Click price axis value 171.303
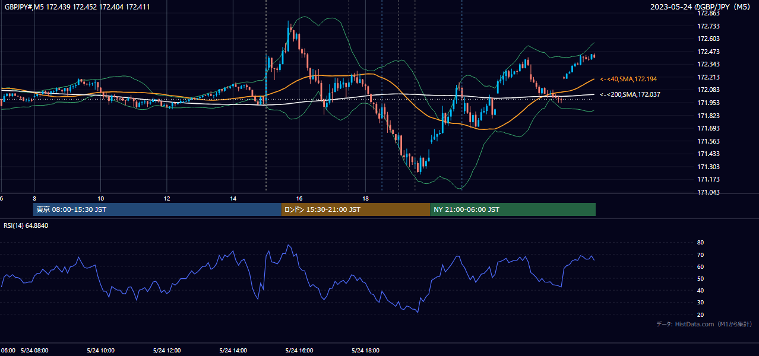Image resolution: width=759 pixels, height=356 pixels. [x=708, y=167]
